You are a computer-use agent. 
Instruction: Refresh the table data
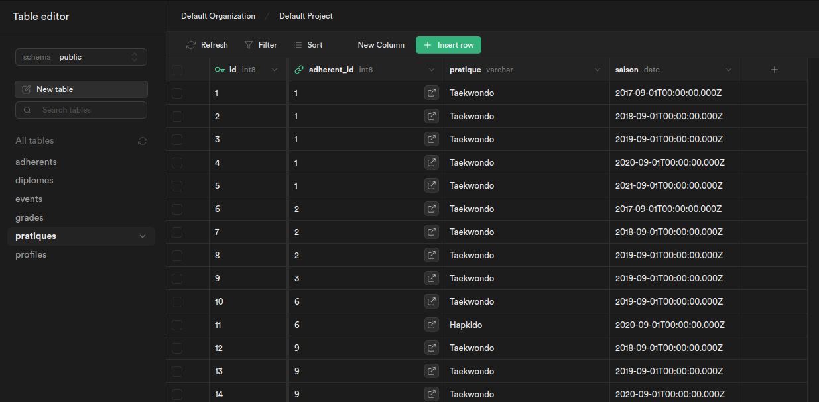click(207, 45)
